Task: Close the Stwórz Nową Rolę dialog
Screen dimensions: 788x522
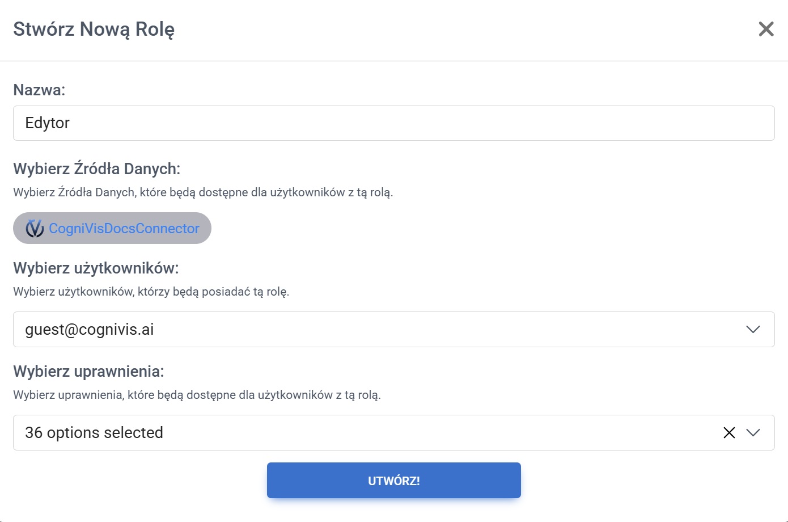Action: click(766, 29)
